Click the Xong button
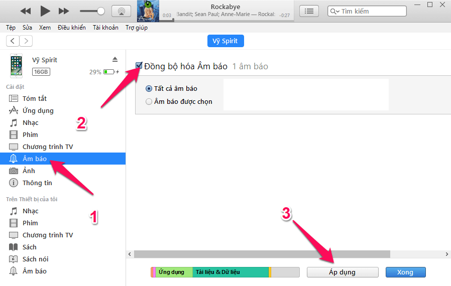 tap(406, 272)
